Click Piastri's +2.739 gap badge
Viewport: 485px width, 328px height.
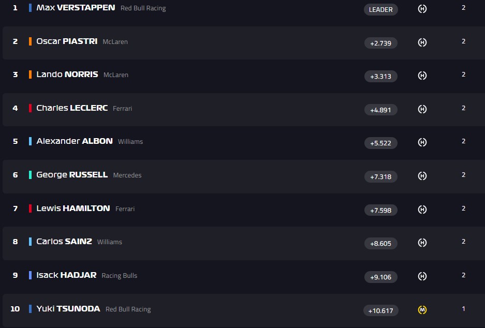[x=381, y=43]
